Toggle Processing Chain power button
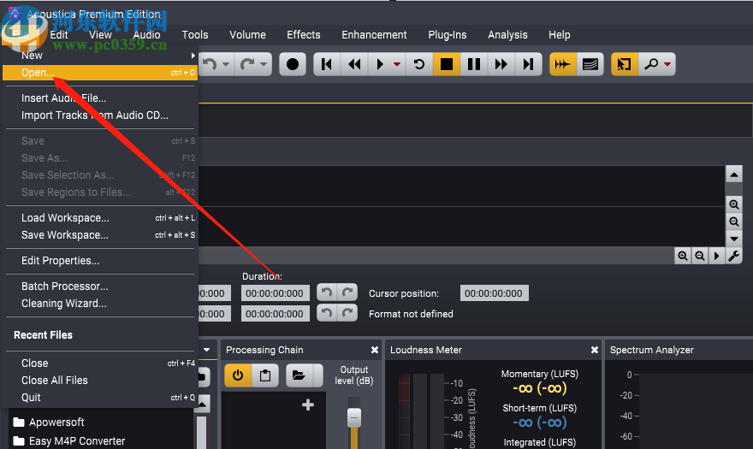The height and width of the screenshot is (449, 753). coord(238,375)
